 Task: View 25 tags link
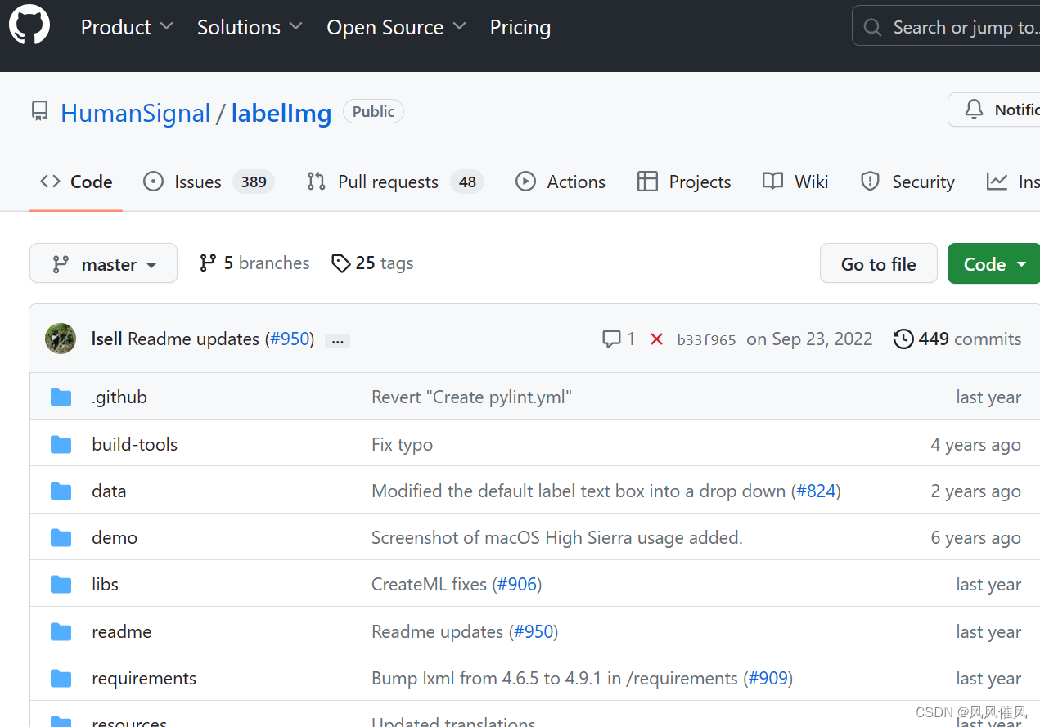[372, 263]
